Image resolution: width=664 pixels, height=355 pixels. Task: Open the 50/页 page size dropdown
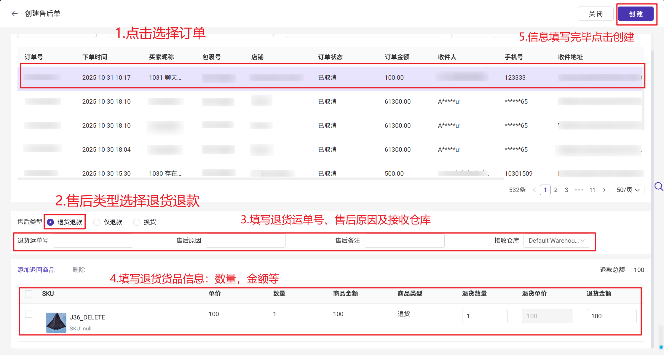point(628,190)
